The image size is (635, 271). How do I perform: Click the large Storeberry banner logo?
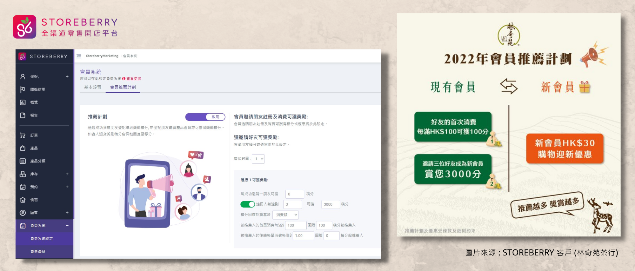65,27
